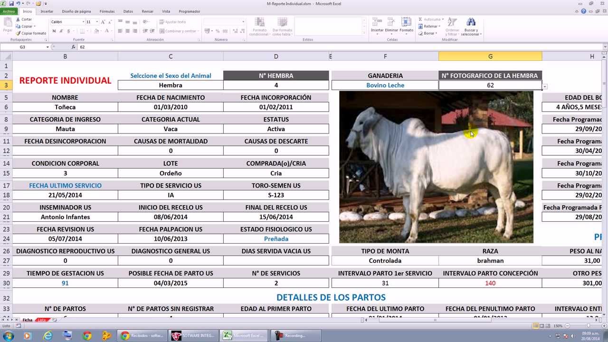The image size is (608, 342).
Task: Apply bold formatting (N)
Action: [54, 31]
